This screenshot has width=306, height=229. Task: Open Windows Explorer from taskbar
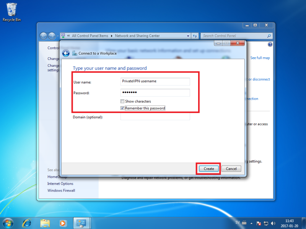point(45,223)
